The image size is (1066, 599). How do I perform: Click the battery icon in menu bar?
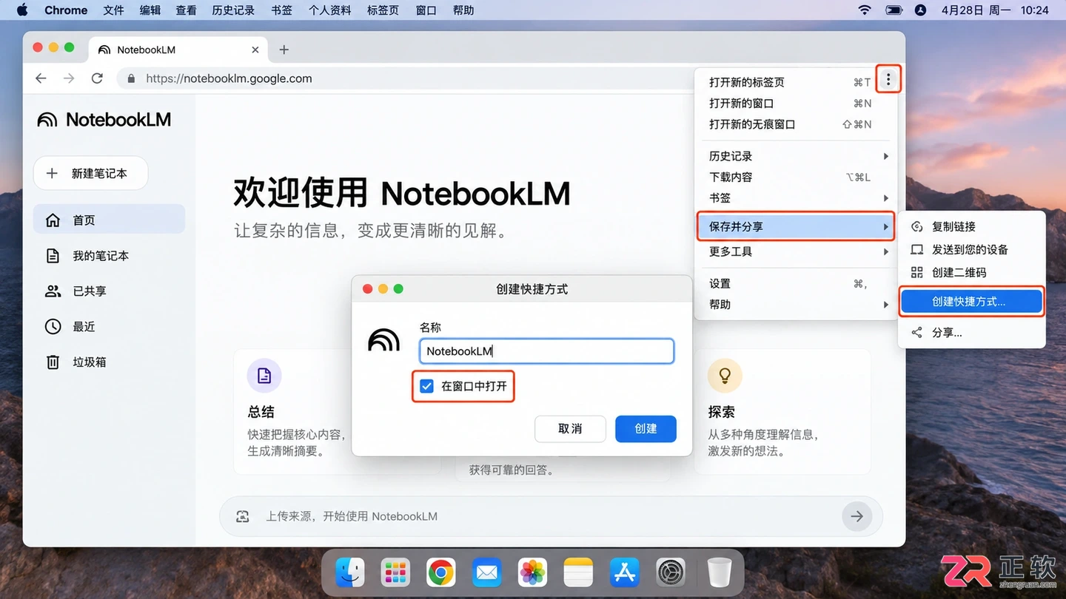[894, 10]
